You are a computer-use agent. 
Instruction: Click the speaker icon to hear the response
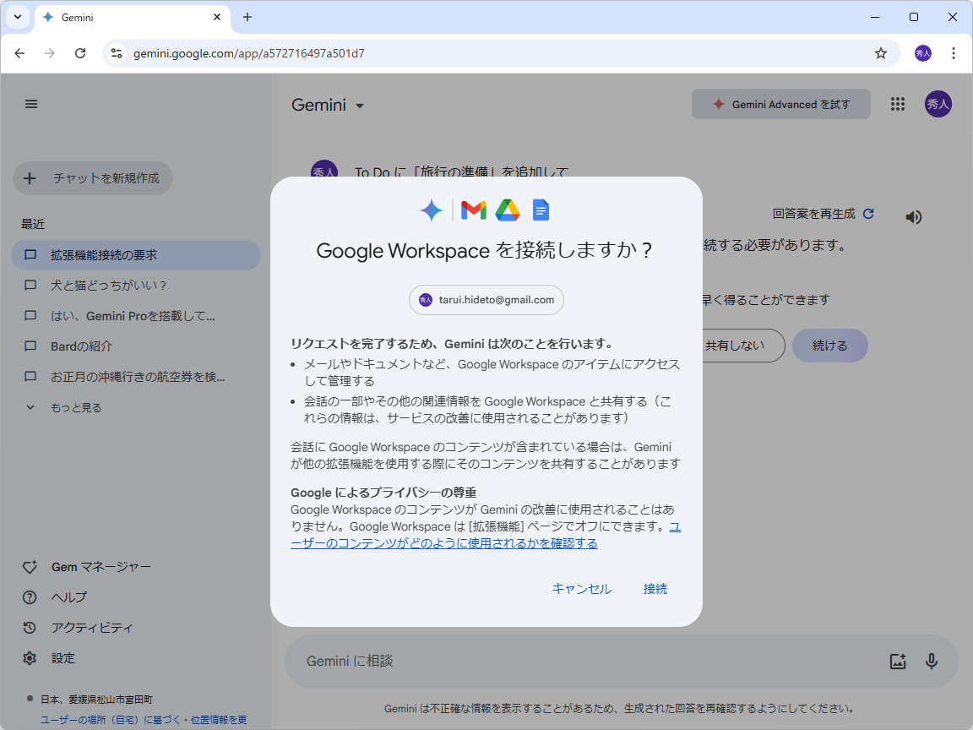click(x=913, y=216)
